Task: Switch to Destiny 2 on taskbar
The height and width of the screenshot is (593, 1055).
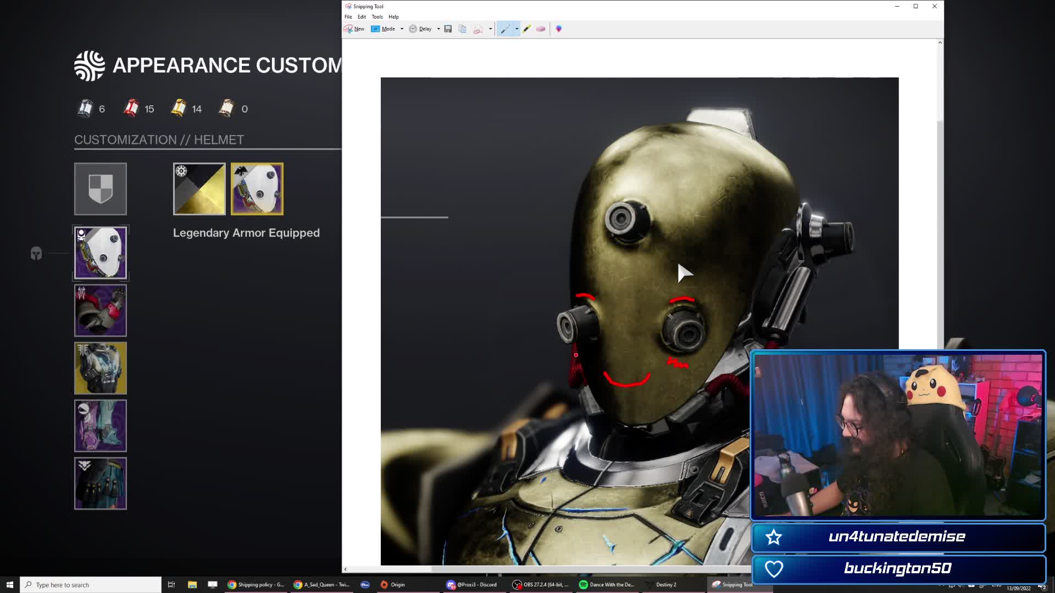Action: point(673,585)
